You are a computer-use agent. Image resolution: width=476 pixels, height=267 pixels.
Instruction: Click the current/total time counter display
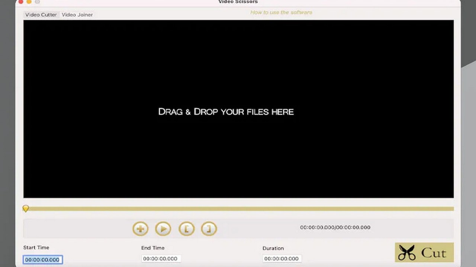point(335,227)
